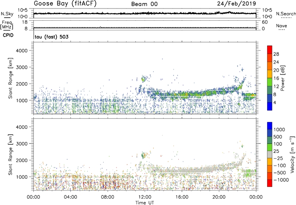Image resolution: width=296 pixels, height=205 pixels.
Task: Click the power colorbar value '4'
Action: tap(275, 102)
